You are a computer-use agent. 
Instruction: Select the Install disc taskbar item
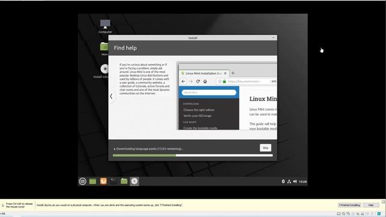pyautogui.click(x=134, y=181)
